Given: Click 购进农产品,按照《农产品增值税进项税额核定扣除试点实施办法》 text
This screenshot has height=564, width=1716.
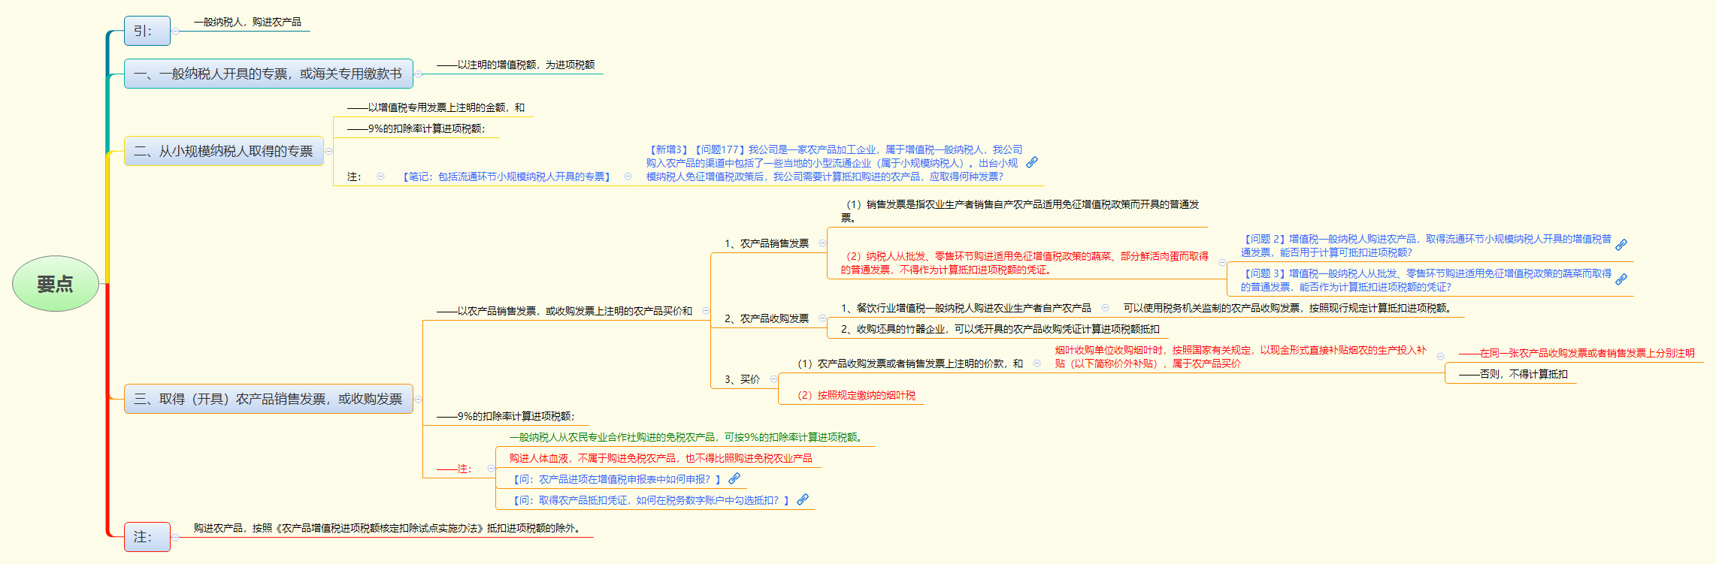Looking at the screenshot, I should (388, 529).
